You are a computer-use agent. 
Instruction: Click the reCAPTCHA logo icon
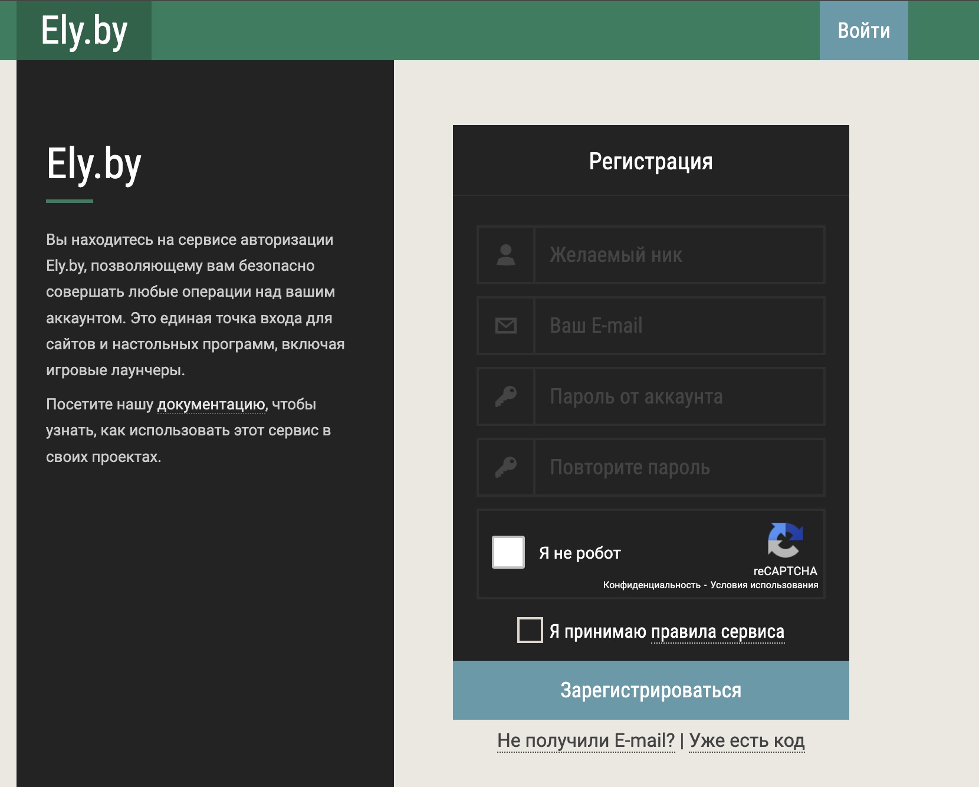coord(785,540)
